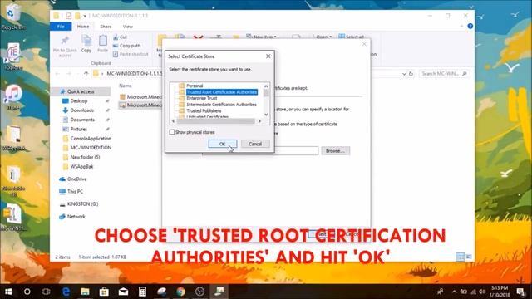The width and height of the screenshot is (532, 299).
Task: Switch to the Home ribbon tab
Action: coord(83,27)
